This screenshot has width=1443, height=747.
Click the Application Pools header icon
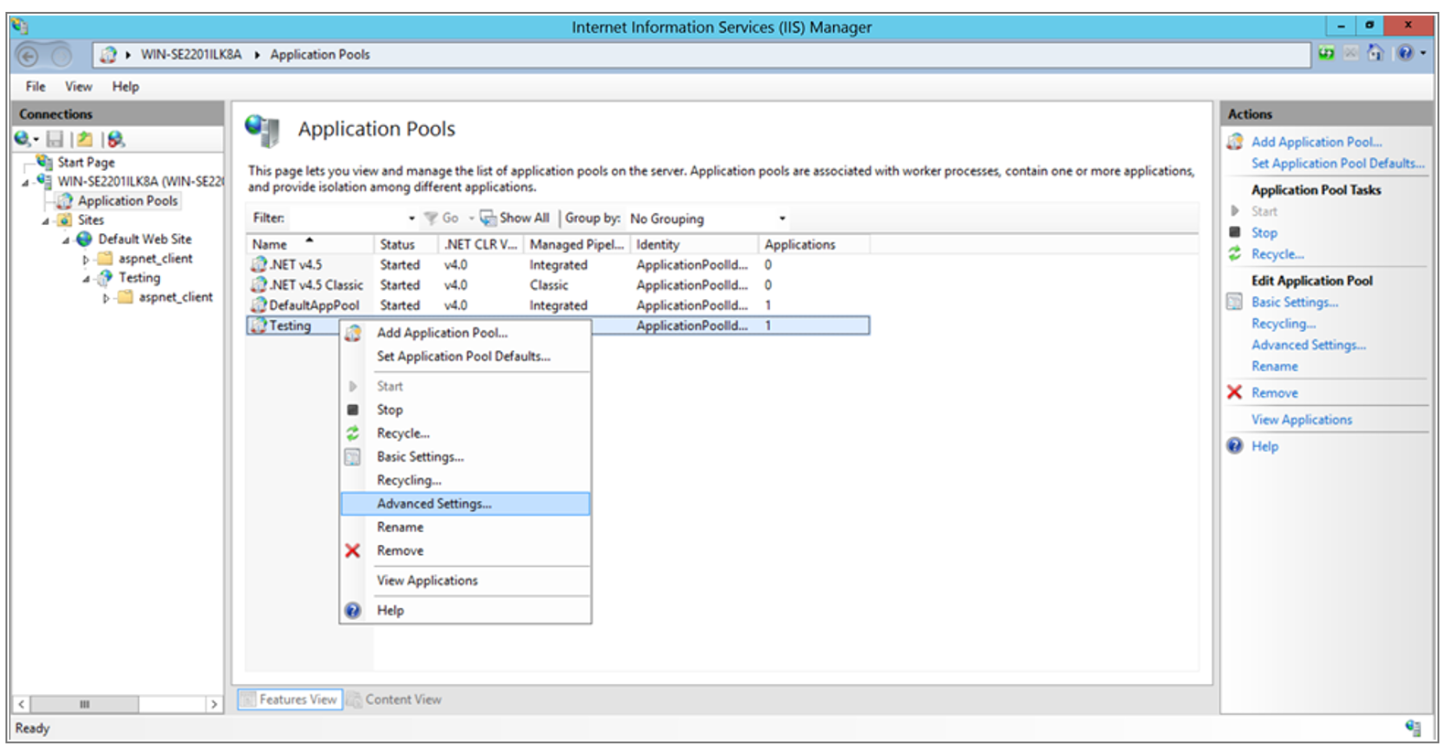coord(262,130)
